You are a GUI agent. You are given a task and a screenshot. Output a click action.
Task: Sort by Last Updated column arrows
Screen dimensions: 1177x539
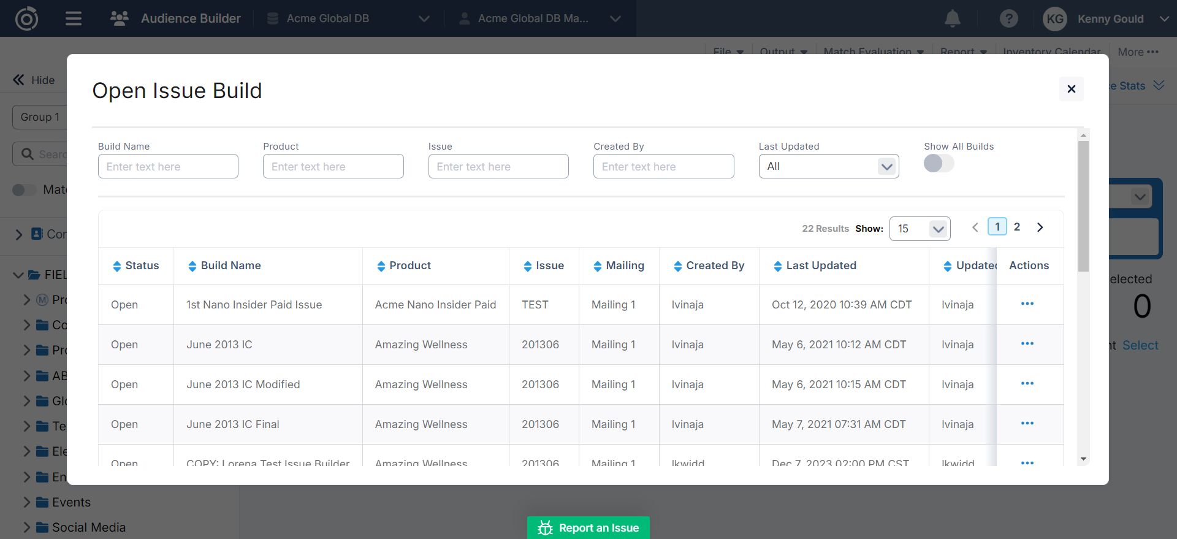(x=777, y=266)
